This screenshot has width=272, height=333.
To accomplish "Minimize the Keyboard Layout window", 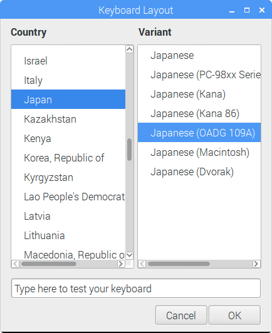I will tap(232, 11).
